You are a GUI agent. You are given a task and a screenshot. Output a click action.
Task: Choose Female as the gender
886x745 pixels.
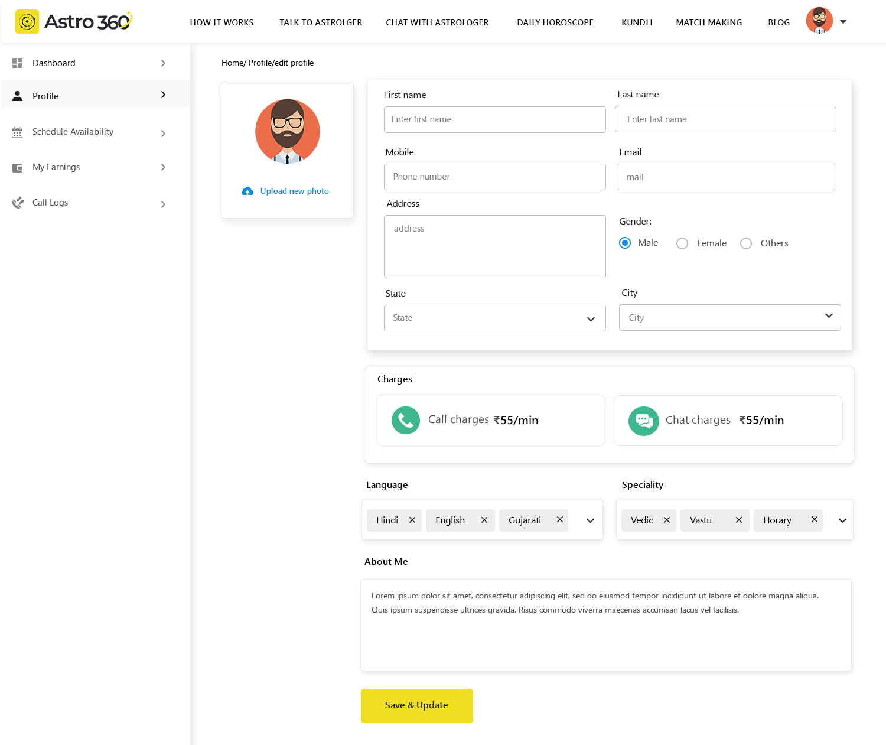682,243
